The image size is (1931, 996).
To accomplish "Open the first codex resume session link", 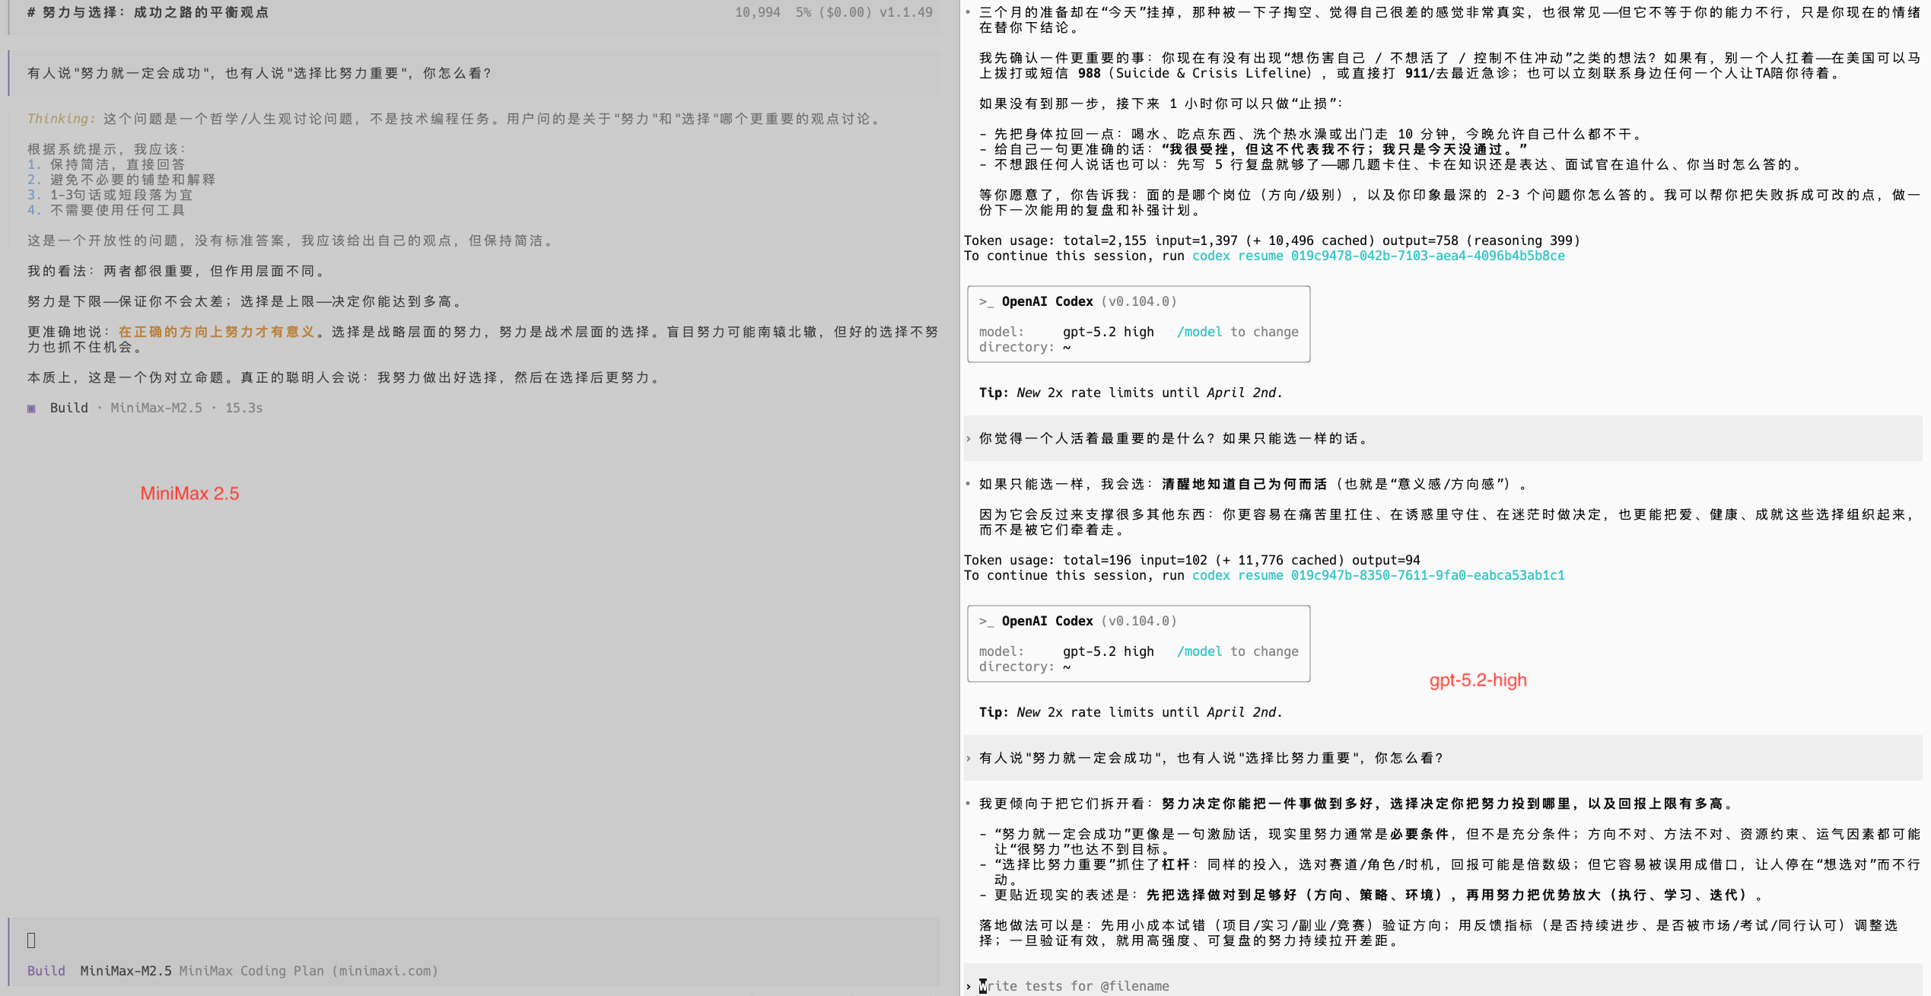I will (x=1378, y=256).
